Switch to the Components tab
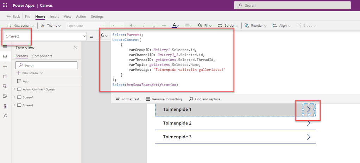This screenshot has height=163, width=360. click(x=42, y=56)
